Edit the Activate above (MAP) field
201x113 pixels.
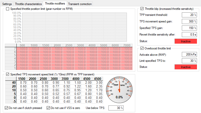click(x=189, y=54)
